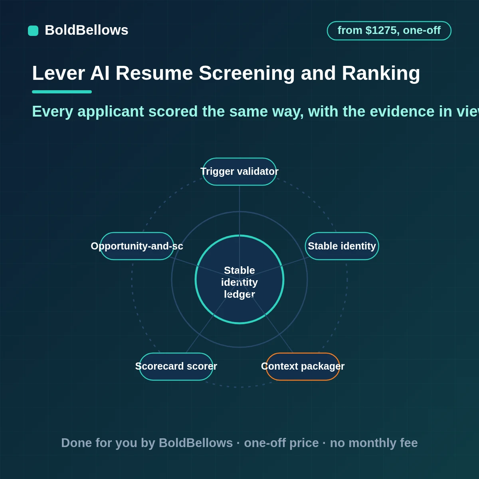This screenshot has height=479, width=479.
Task: Open the central Stable identity ledger circle
Action: coord(239,279)
